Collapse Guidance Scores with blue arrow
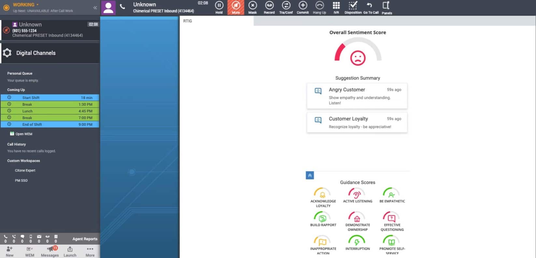 click(x=310, y=175)
